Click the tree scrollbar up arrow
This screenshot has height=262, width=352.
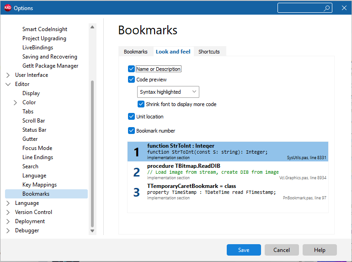[92, 27]
